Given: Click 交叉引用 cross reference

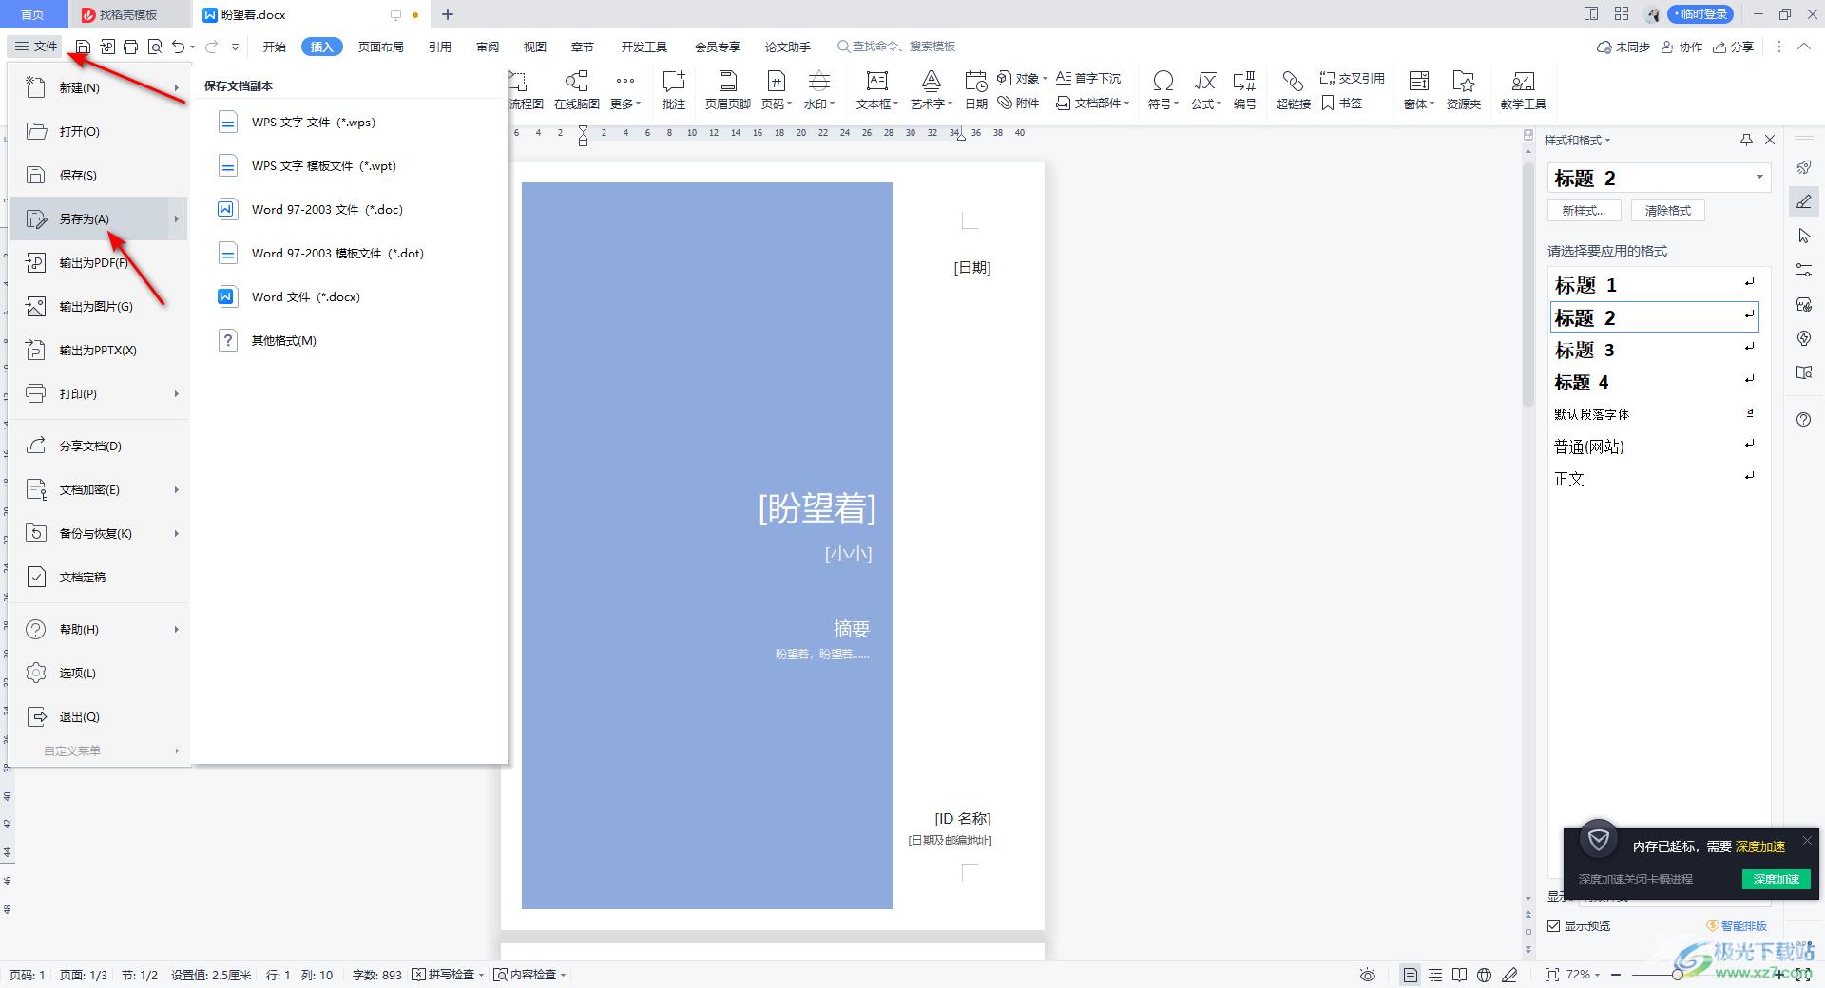Looking at the screenshot, I should tap(1352, 78).
